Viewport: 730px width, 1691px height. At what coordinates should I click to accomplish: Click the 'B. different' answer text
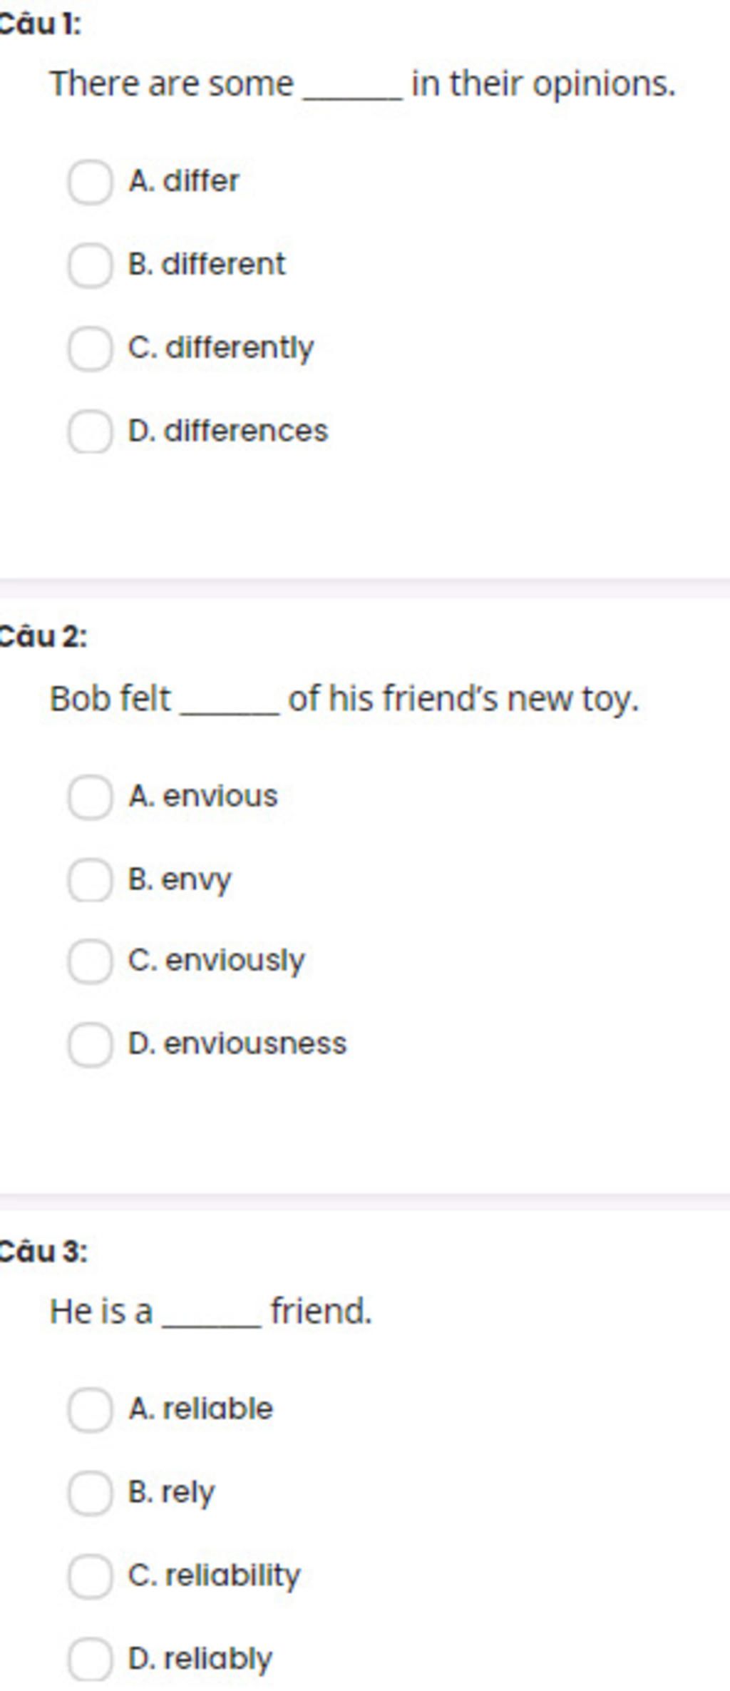pyautogui.click(x=207, y=264)
